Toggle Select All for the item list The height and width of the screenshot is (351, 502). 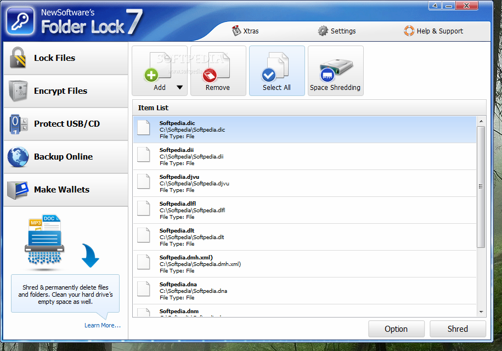(277, 70)
